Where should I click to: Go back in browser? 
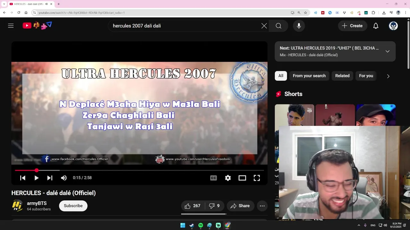pyautogui.click(x=4, y=13)
